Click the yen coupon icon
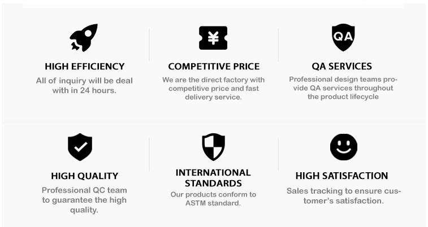Image resolution: width=428 pixels, height=227 pixels. [213, 38]
